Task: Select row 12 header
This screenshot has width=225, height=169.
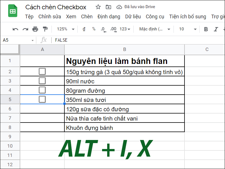Action: point(10,164)
